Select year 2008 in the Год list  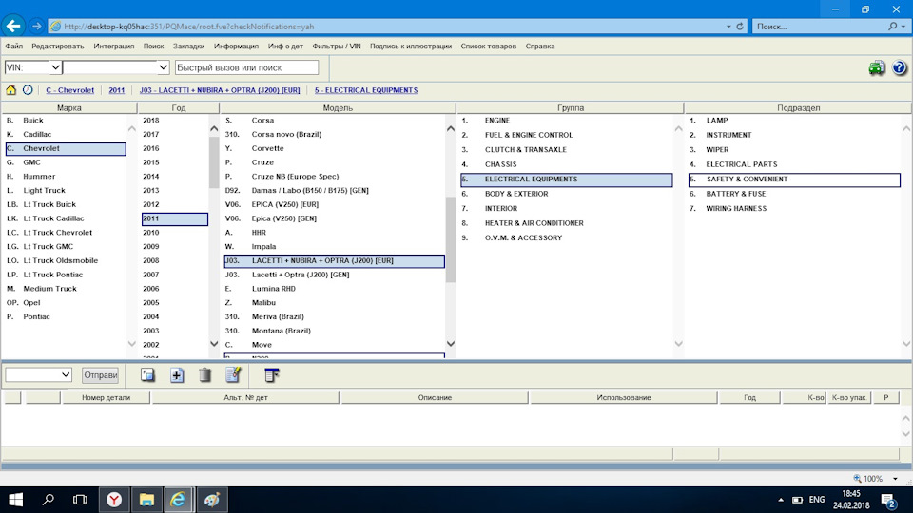click(x=175, y=260)
